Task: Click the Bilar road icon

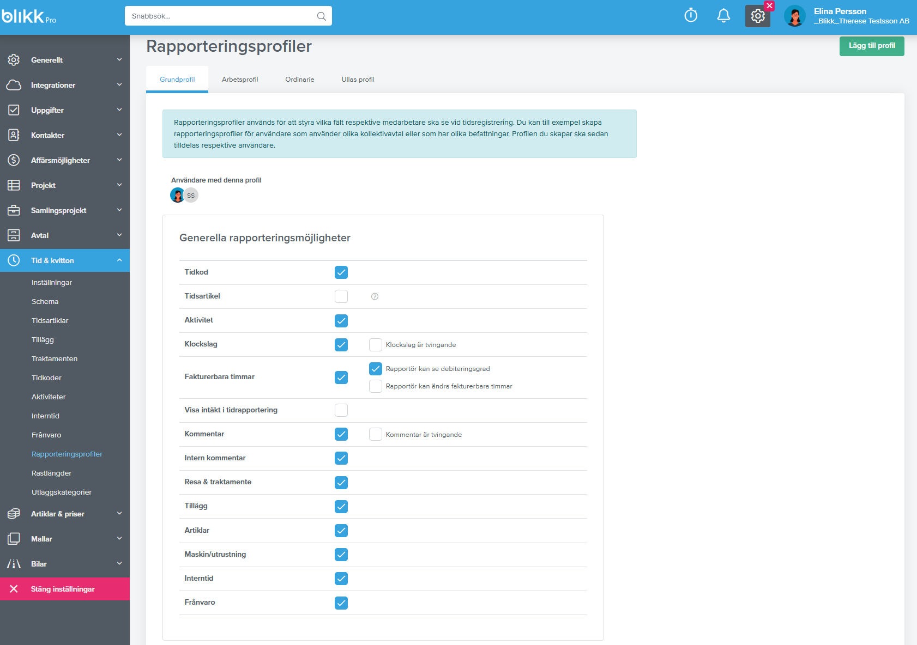Action: [x=14, y=564]
